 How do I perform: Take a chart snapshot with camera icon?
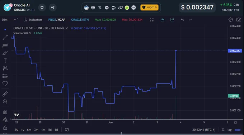(x=239, y=20)
